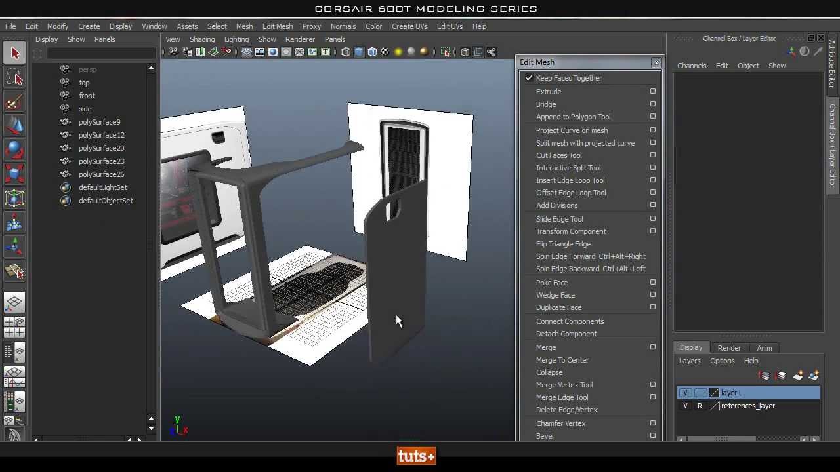Screen dimensions: 840x472
Task: Choose Interactive Split Tool
Action: pyautogui.click(x=568, y=168)
